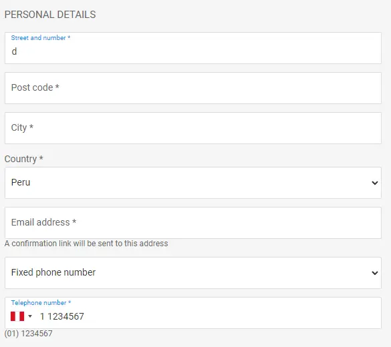Click the Peru flag icon
The image size is (391, 347).
pyautogui.click(x=17, y=316)
